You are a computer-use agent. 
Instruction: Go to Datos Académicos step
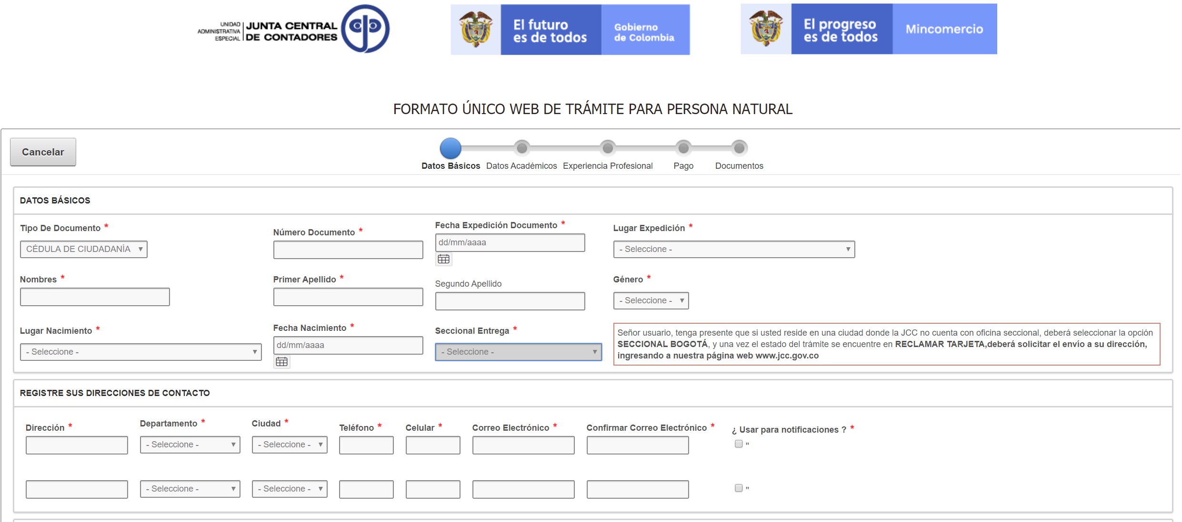pyautogui.click(x=521, y=154)
